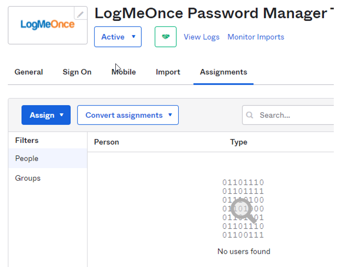Click the Search input field
The image size is (356, 267).
(288, 115)
